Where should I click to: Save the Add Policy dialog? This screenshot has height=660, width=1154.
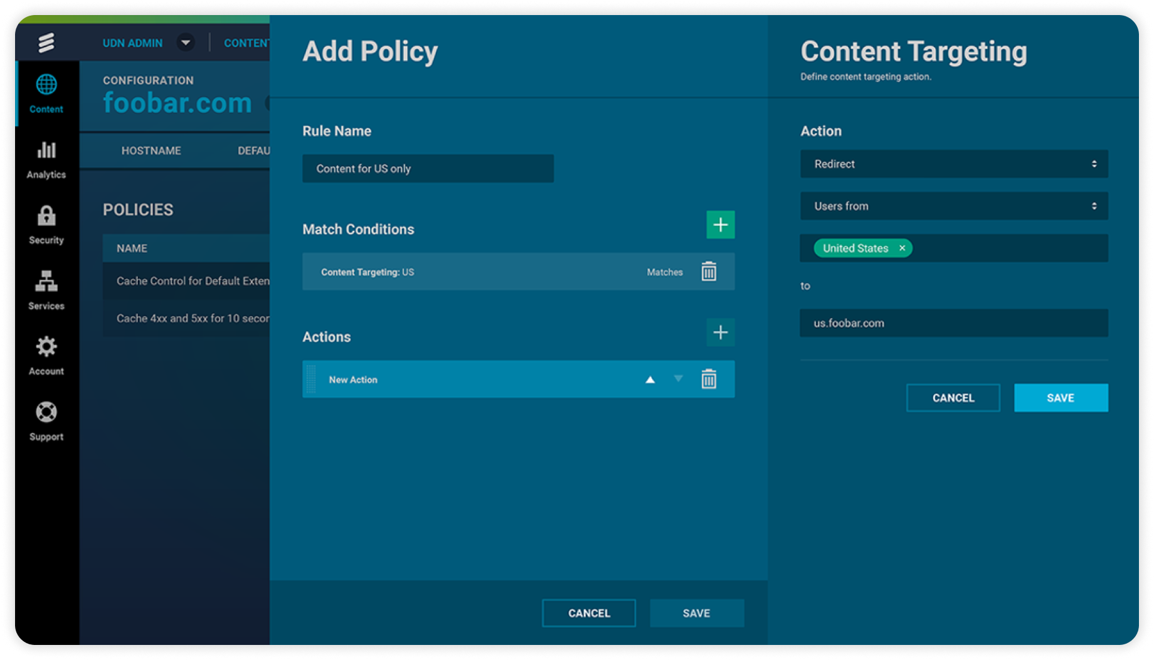697,613
